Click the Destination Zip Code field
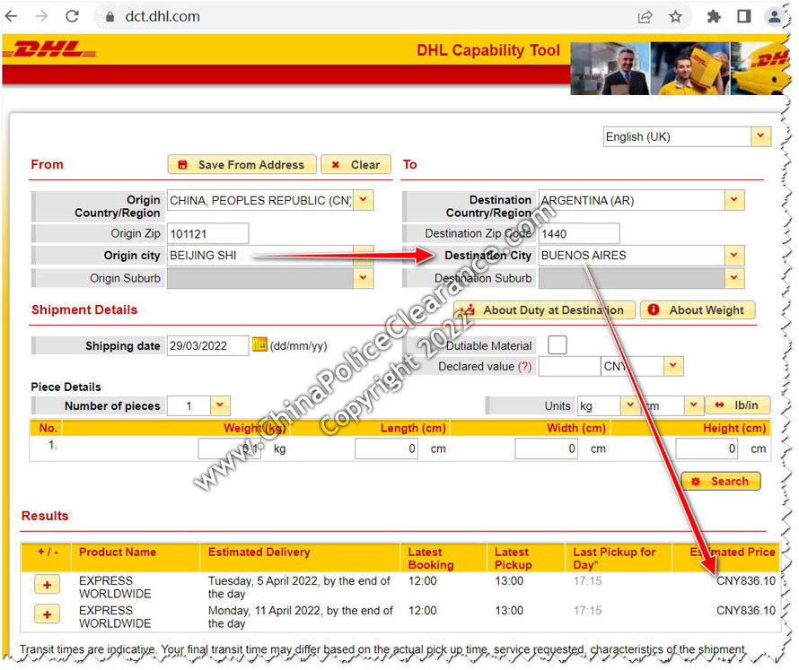This screenshot has height=670, width=799. click(x=579, y=234)
